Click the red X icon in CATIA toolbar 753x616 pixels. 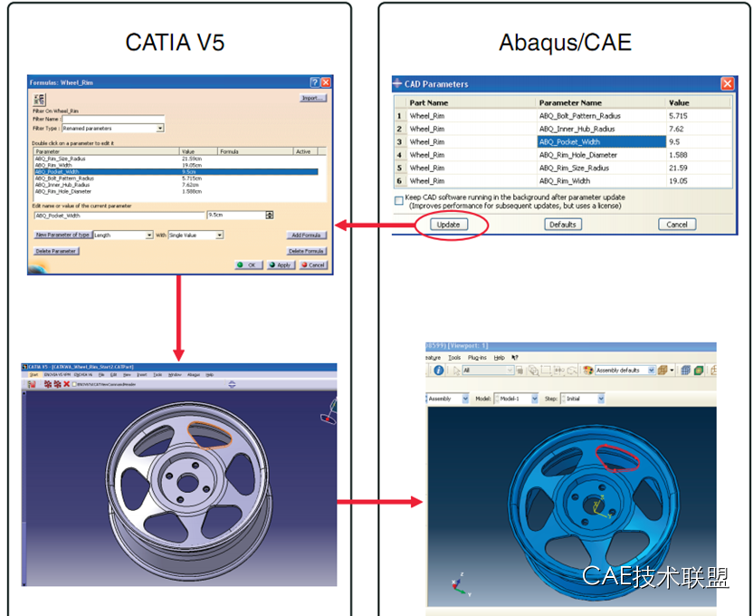tap(66, 384)
